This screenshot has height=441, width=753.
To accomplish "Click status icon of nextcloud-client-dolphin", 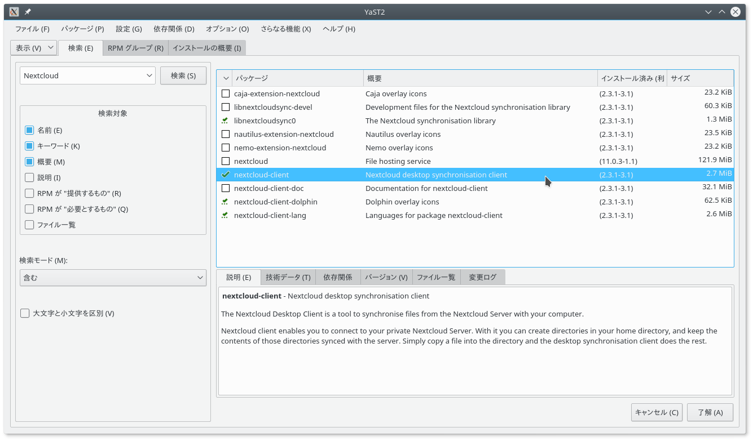I will click(226, 202).
